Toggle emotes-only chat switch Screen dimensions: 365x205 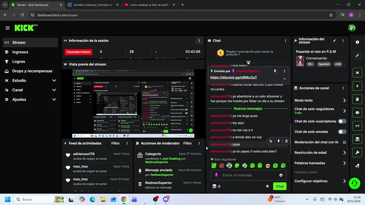pos(342,132)
